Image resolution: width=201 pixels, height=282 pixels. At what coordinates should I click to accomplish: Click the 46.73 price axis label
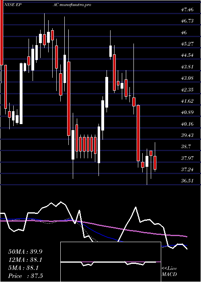187,21
